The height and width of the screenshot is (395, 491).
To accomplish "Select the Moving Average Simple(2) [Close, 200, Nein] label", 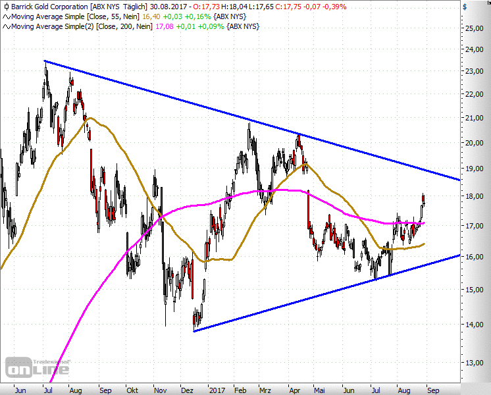I will (x=82, y=26).
